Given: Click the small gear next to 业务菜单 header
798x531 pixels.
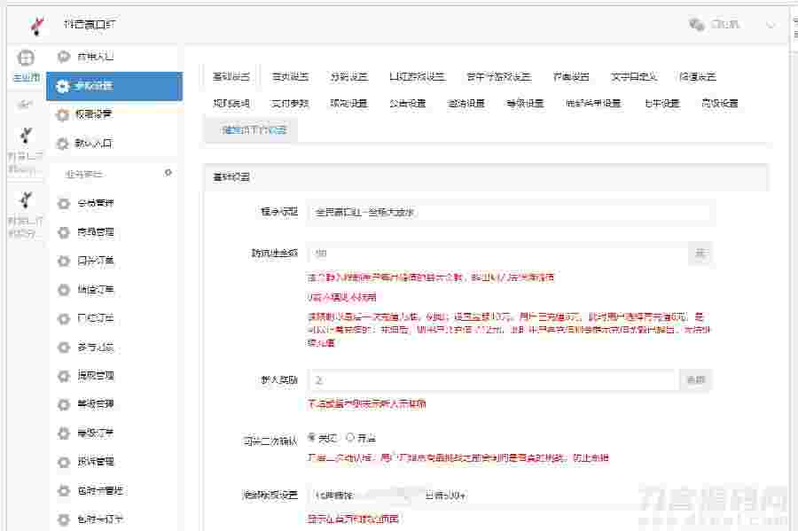Looking at the screenshot, I should point(168,173).
